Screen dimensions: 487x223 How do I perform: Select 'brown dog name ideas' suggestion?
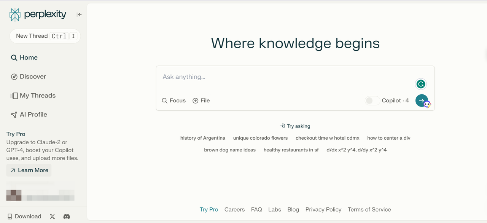pyautogui.click(x=230, y=150)
